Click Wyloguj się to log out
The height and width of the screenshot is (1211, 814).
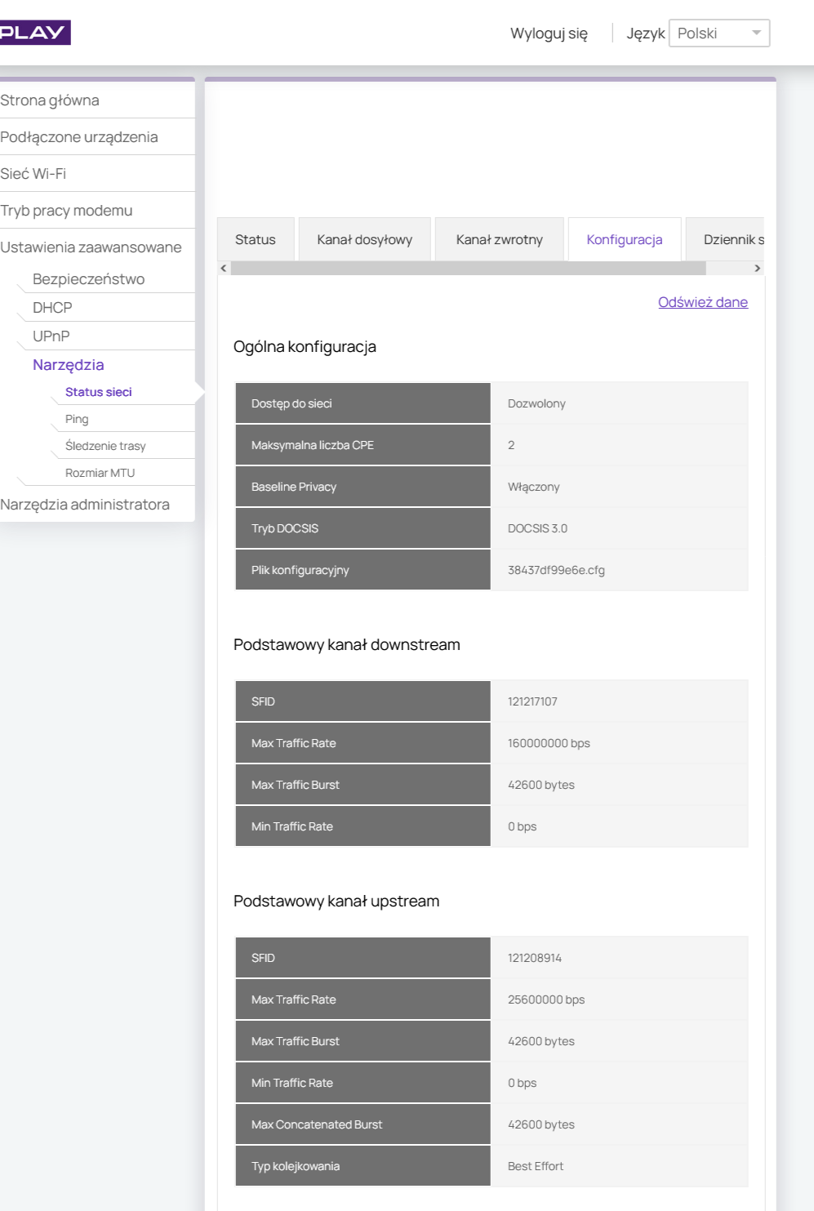point(549,33)
